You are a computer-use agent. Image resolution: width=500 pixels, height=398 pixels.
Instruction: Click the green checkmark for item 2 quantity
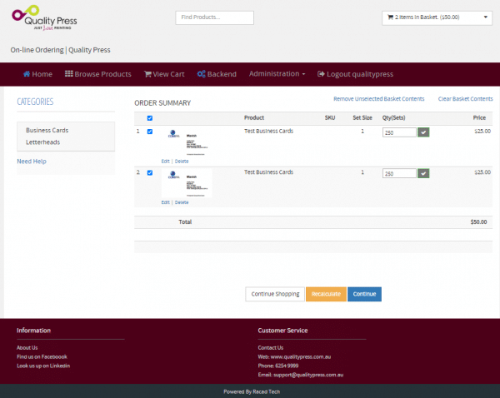(423, 173)
